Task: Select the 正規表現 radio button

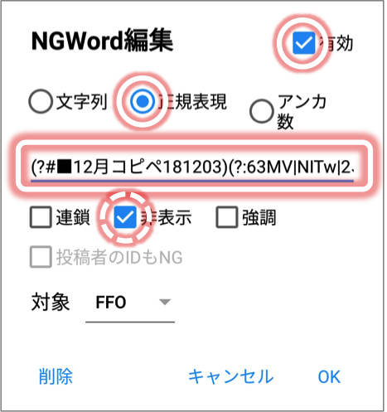Action: point(143,101)
